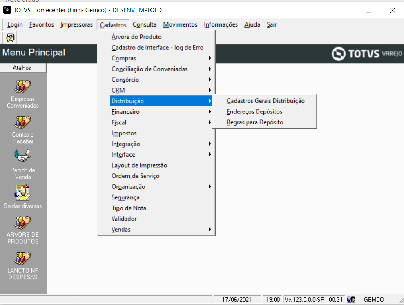
Task: Expand the Financeiro submenu arrow
Action: [210, 112]
